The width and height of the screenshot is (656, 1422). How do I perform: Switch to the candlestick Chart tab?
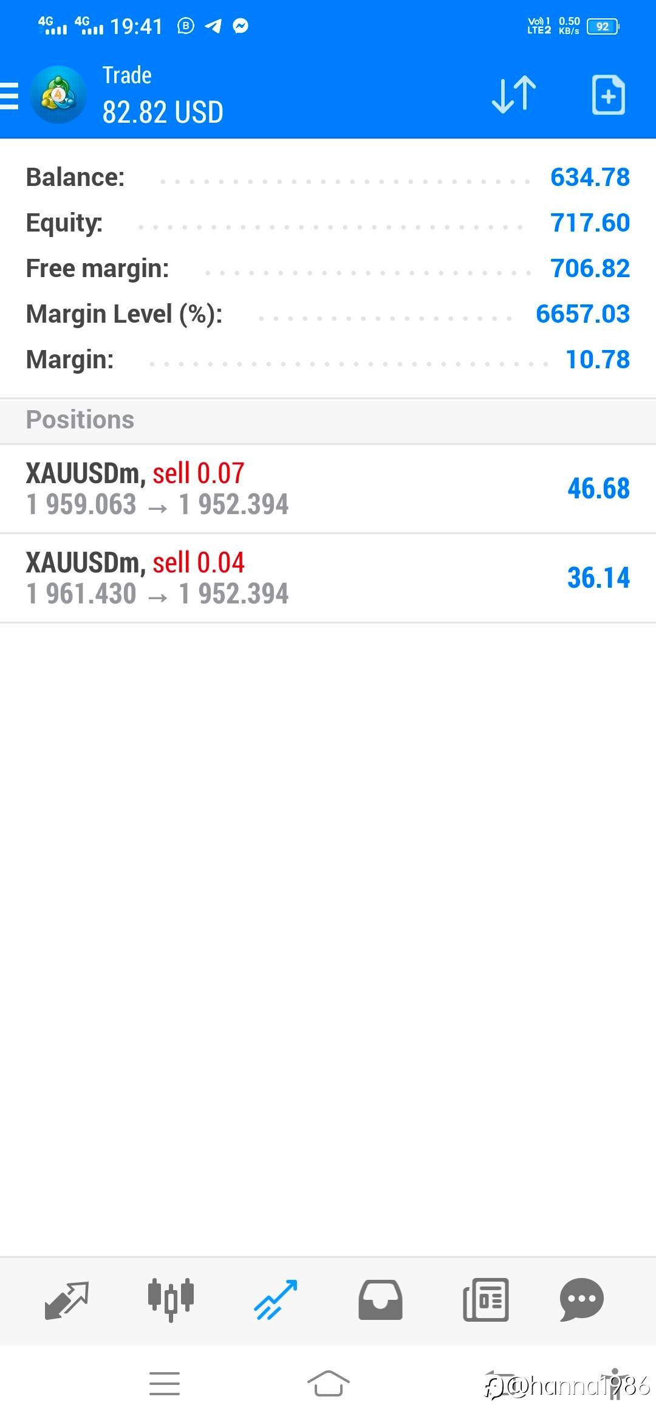click(x=171, y=1300)
